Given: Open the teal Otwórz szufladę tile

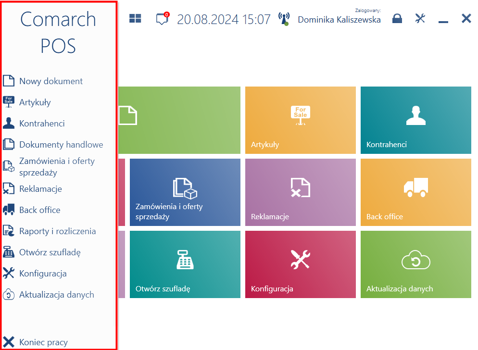Looking at the screenshot, I should [185, 264].
